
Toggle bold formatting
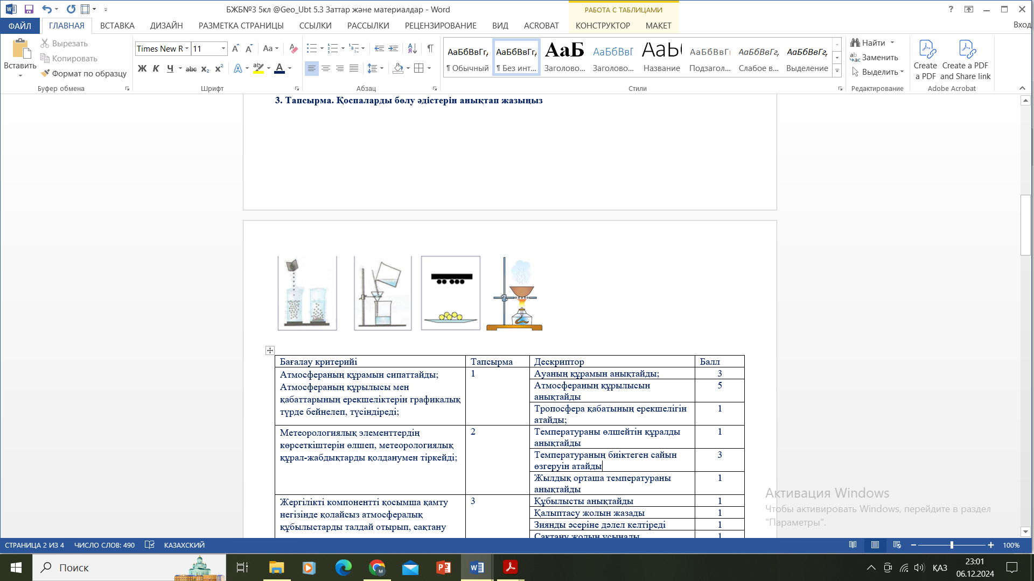pyautogui.click(x=142, y=68)
